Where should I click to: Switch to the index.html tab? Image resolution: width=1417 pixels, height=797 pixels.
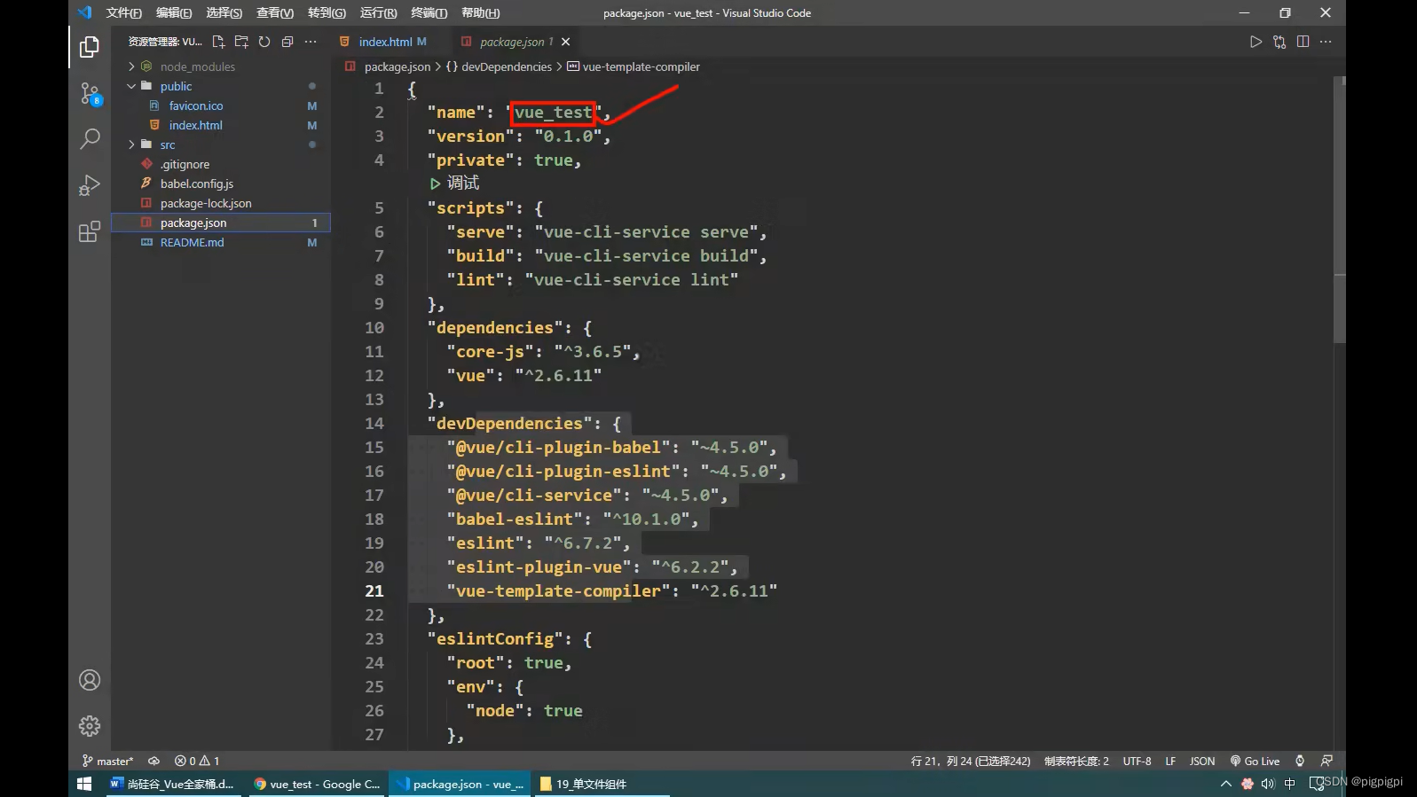(385, 42)
